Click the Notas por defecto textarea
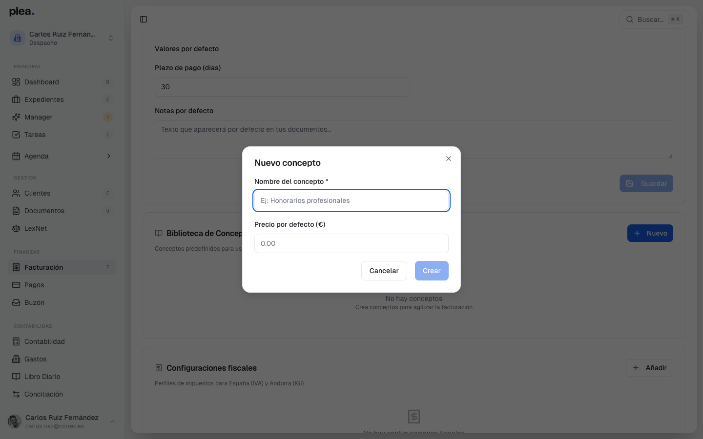 coord(414,140)
